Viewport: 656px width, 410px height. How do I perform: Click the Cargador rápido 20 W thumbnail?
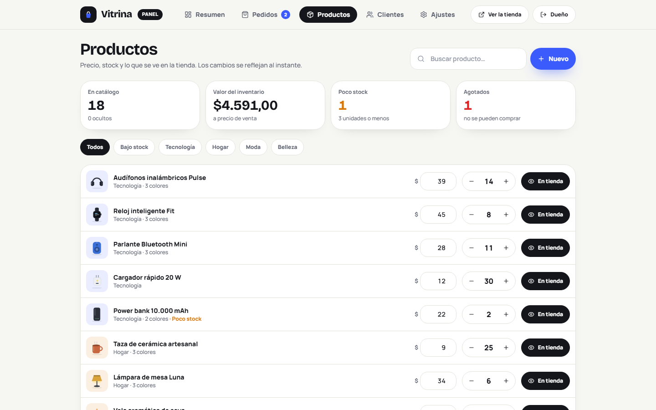(97, 281)
